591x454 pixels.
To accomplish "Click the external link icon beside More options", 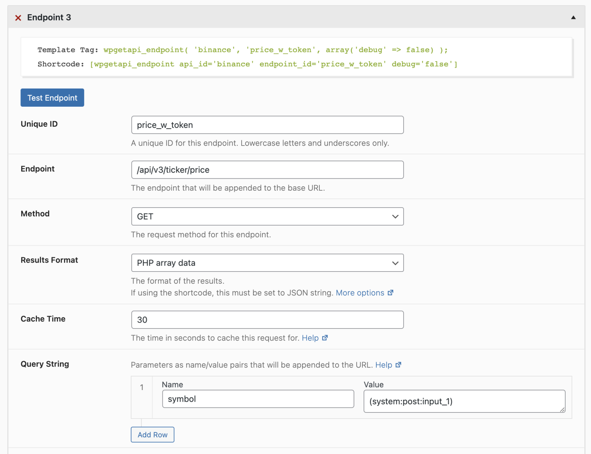I will (391, 293).
